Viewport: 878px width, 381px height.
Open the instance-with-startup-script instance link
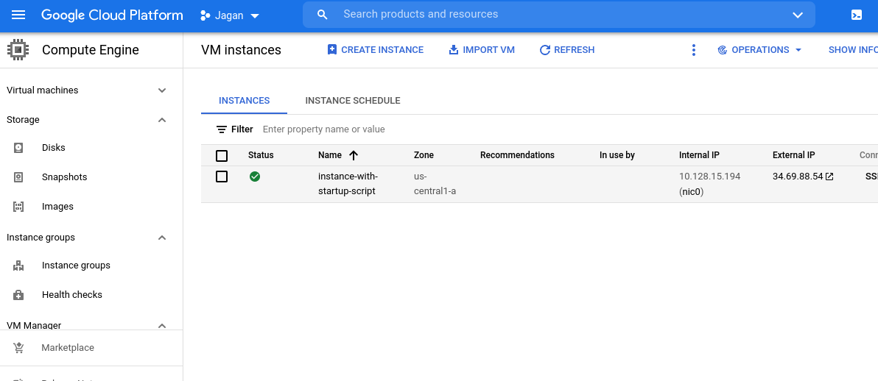tap(348, 183)
